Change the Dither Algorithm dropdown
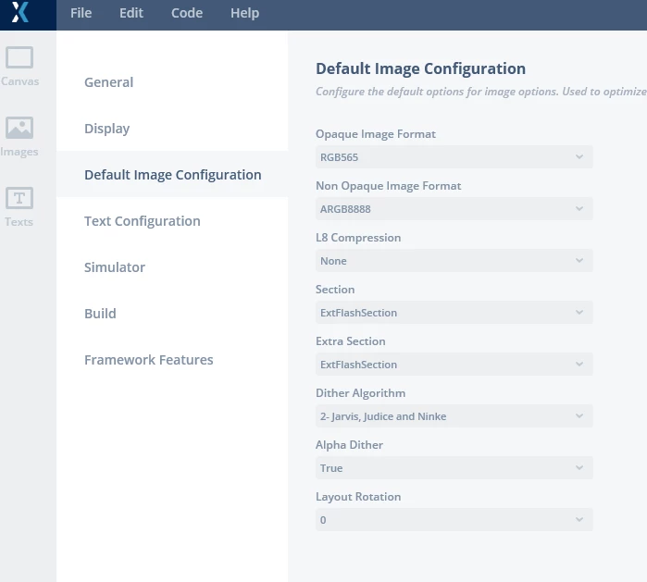The width and height of the screenshot is (647, 582). click(x=454, y=416)
